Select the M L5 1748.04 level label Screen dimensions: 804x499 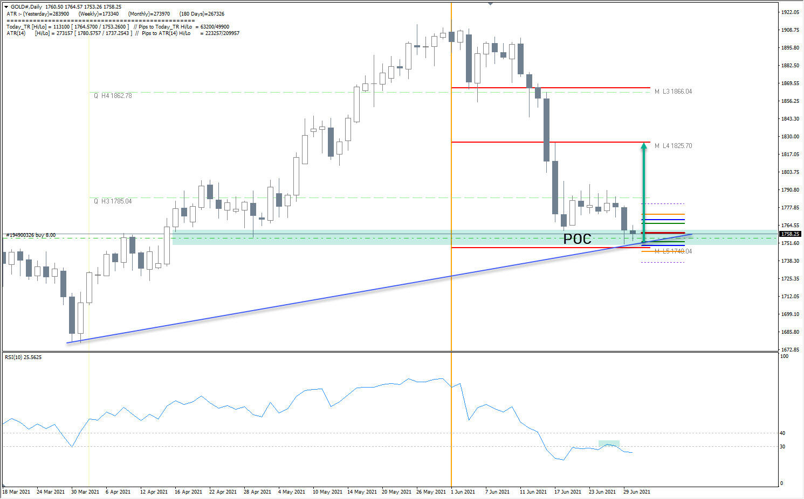(x=673, y=251)
